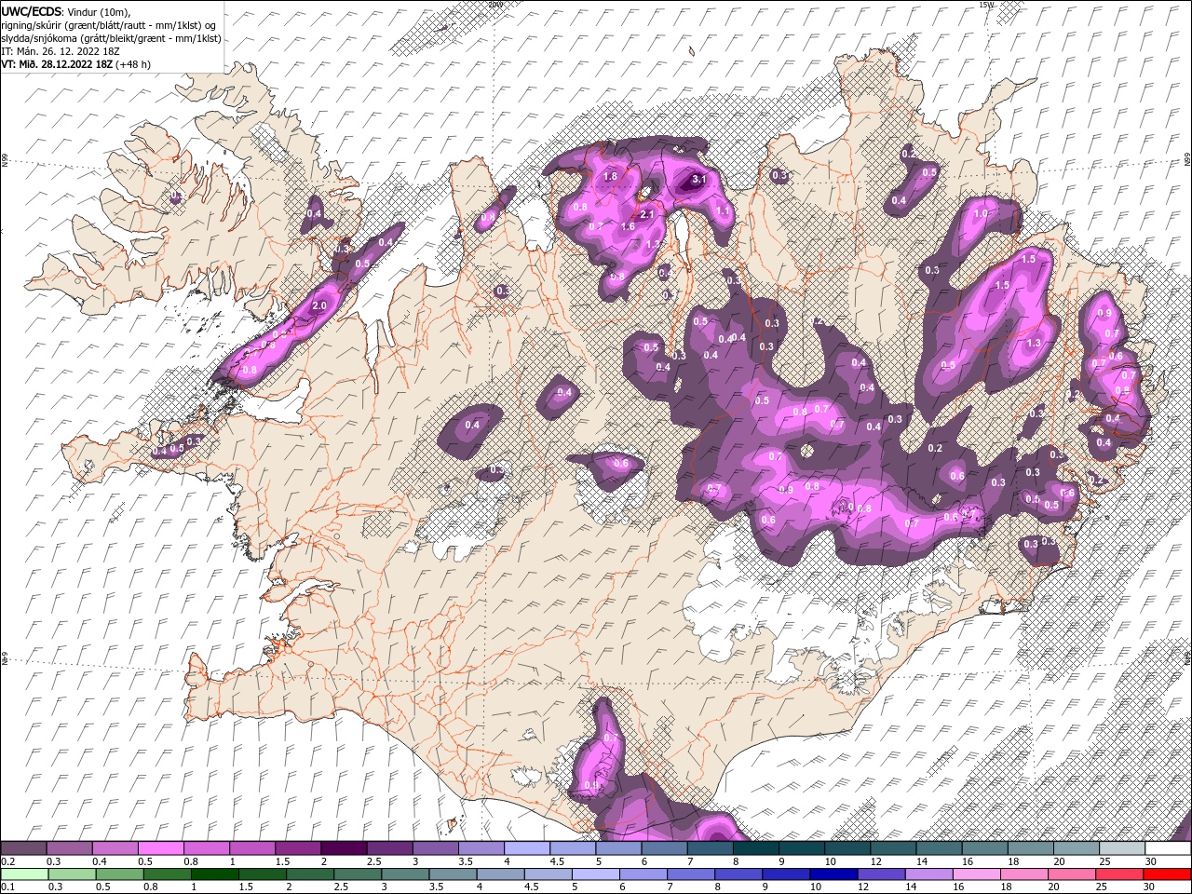1192x894 pixels.
Task: Select upper legend swatch starting at 25
Action: pyautogui.click(x=1122, y=848)
